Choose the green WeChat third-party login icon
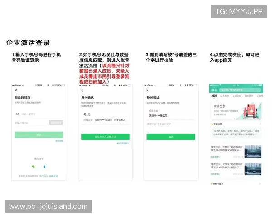Viewport: 272px width, 218px height. point(33,167)
